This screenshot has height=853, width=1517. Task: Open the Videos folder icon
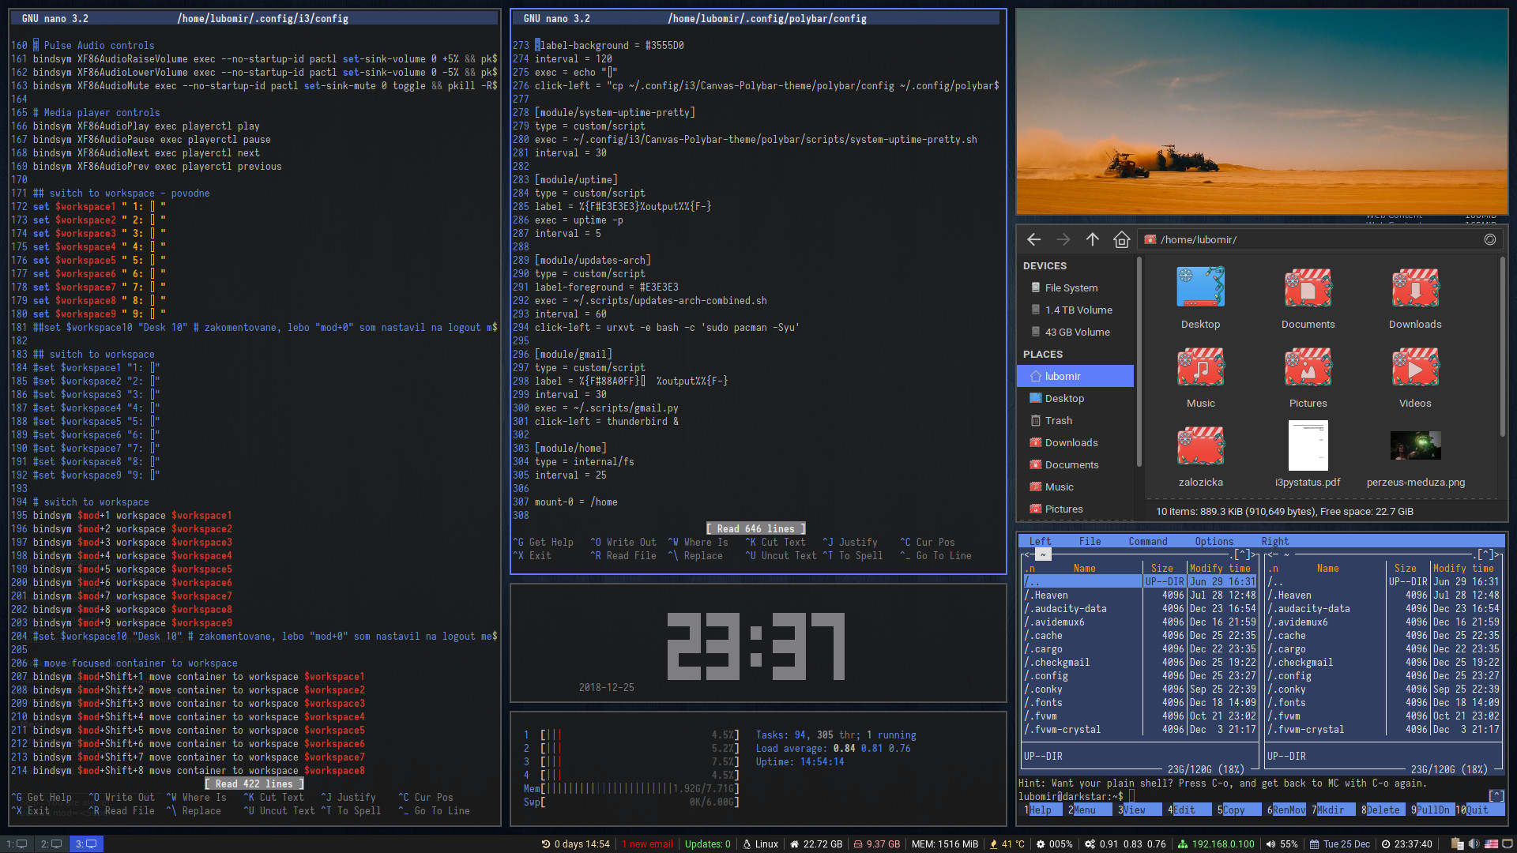click(x=1415, y=366)
